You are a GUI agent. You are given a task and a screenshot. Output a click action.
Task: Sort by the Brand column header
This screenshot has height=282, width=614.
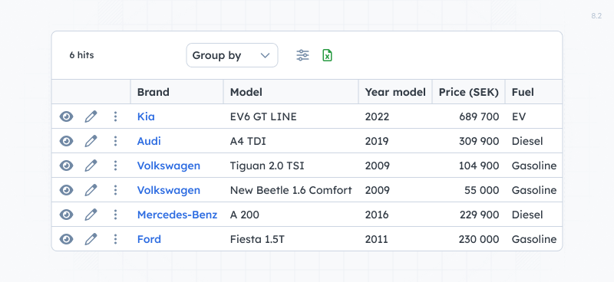177,92
